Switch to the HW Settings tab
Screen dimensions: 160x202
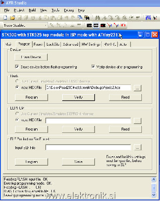91,44
